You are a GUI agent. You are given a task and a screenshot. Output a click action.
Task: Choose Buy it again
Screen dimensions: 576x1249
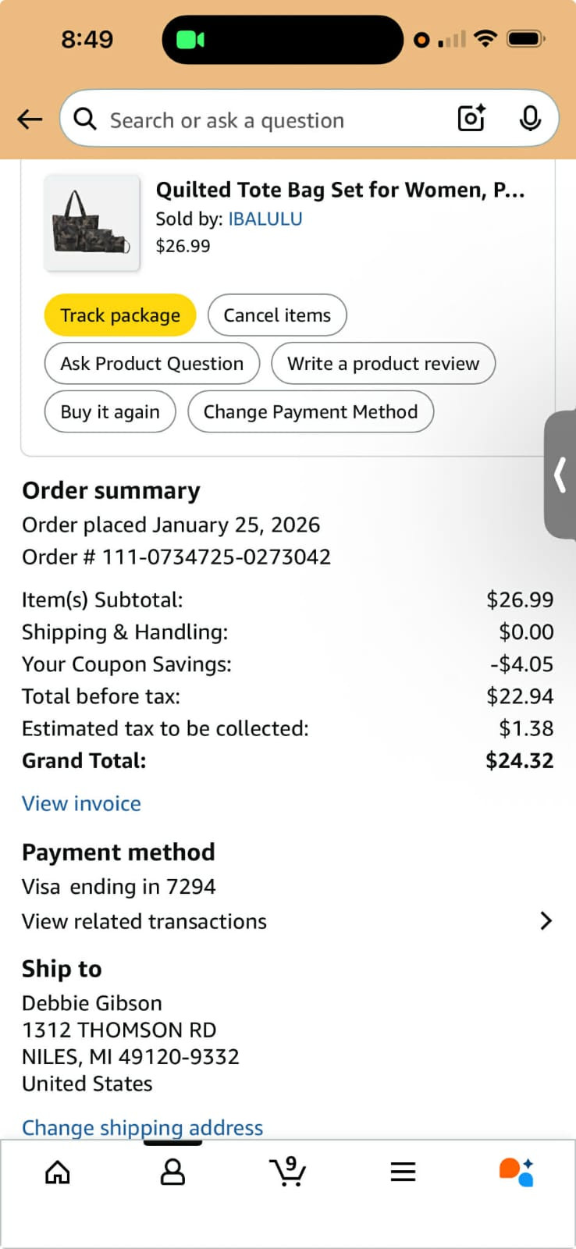tap(110, 412)
